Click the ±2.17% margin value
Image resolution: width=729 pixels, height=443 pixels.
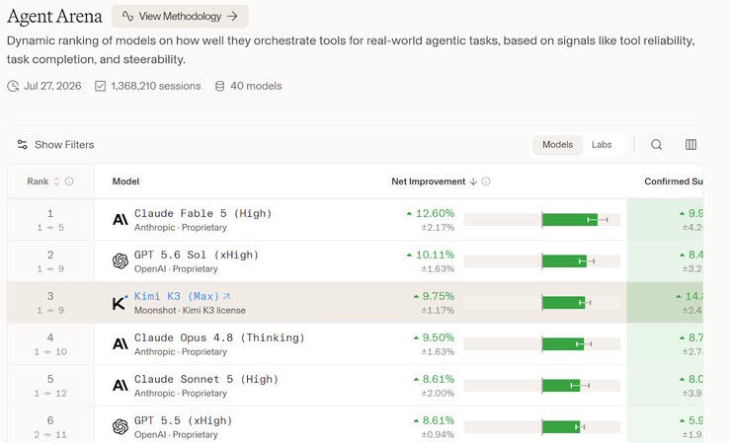pyautogui.click(x=438, y=228)
